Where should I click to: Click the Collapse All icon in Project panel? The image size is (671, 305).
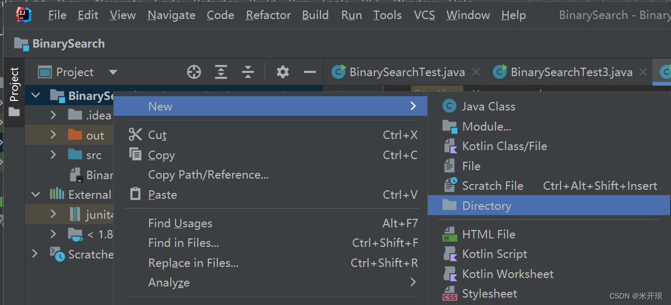tap(247, 72)
